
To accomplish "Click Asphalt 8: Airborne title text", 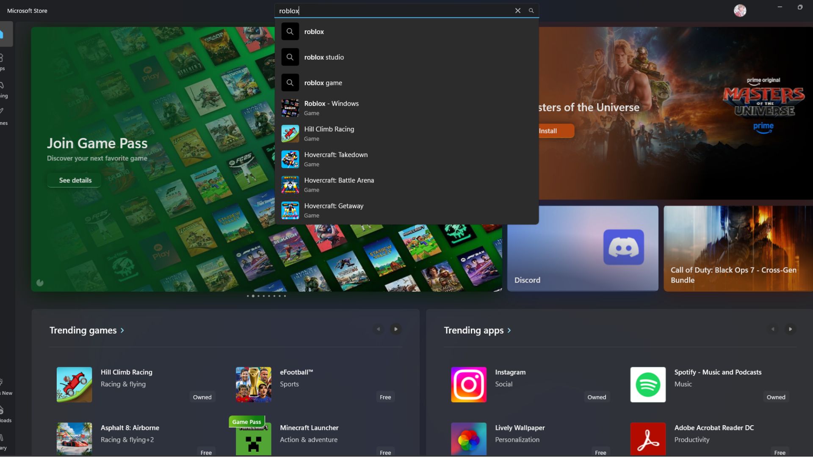I will (130, 428).
